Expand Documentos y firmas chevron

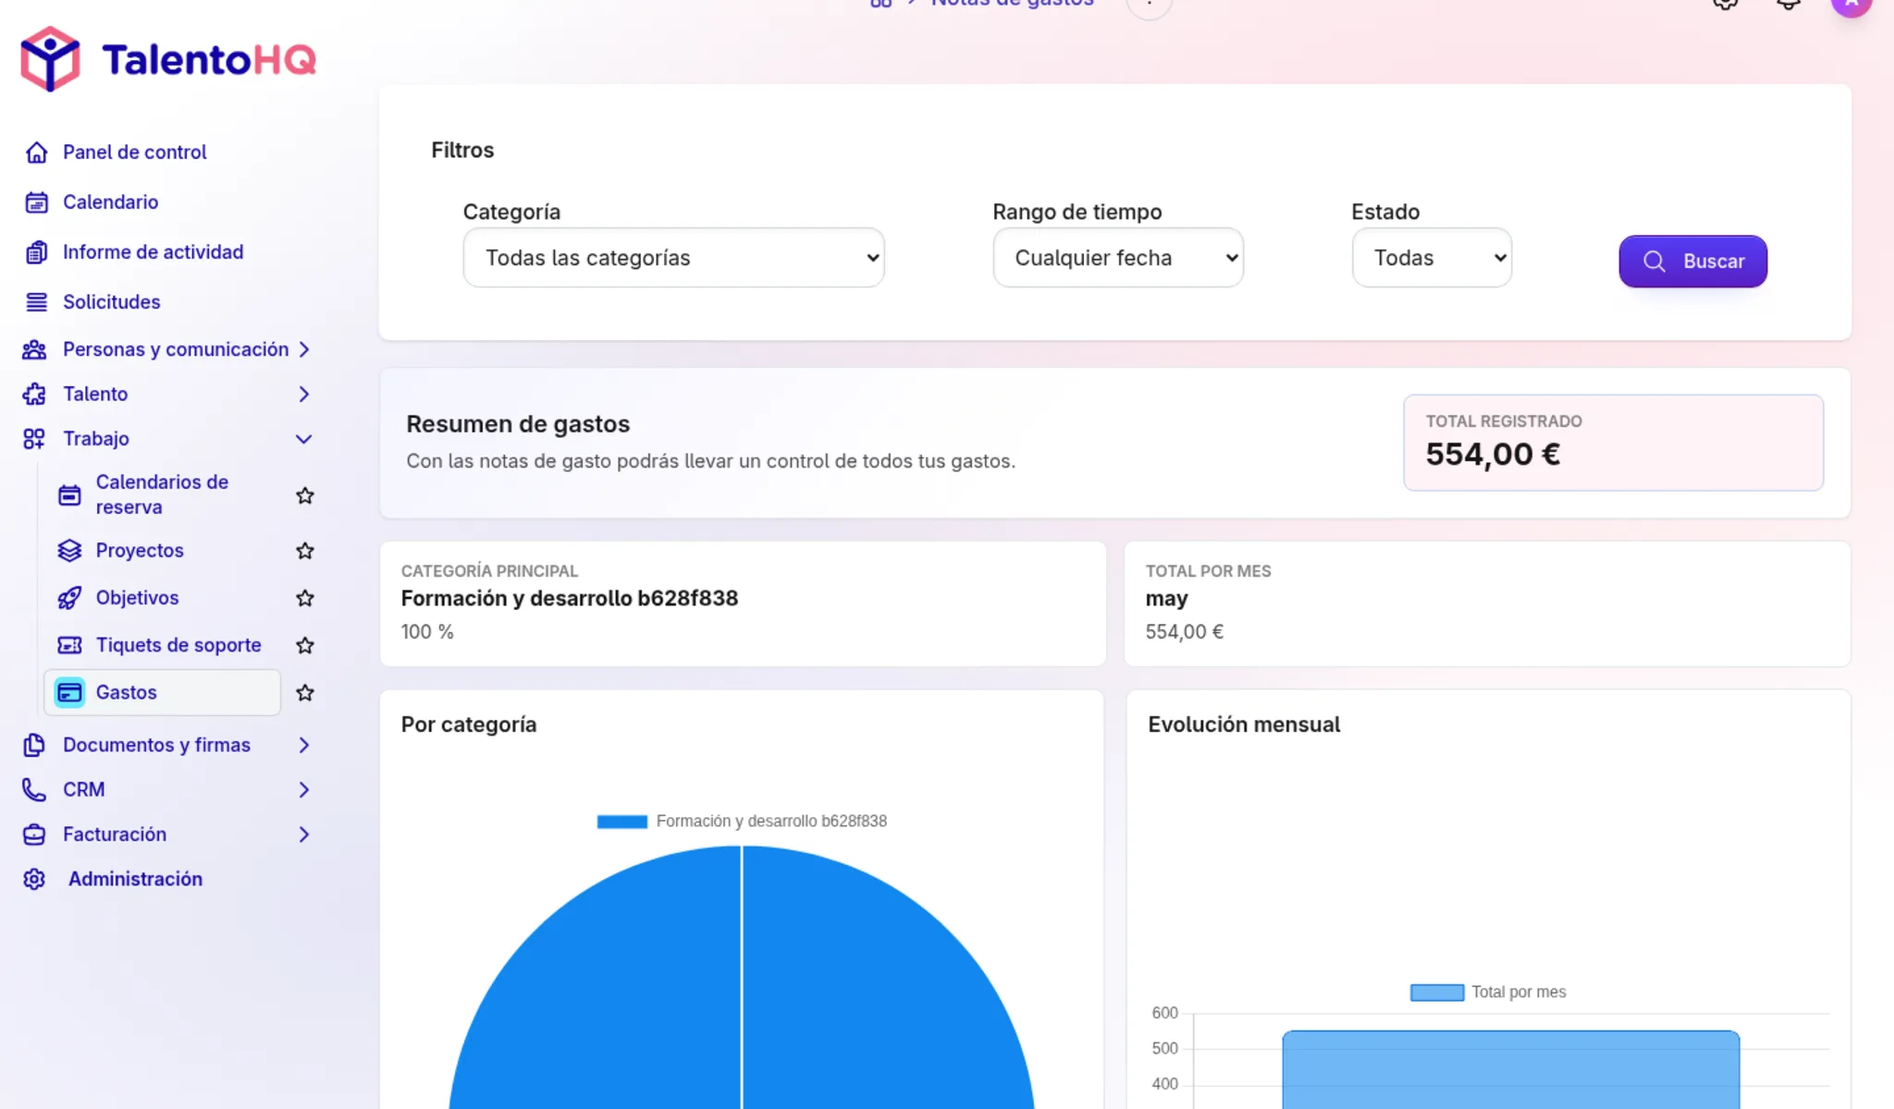point(304,745)
